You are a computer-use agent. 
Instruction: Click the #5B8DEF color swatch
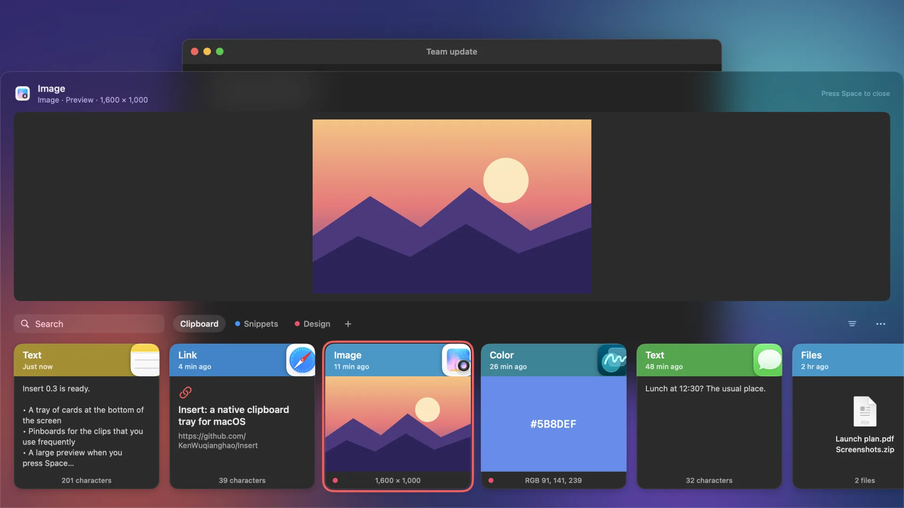pos(553,424)
